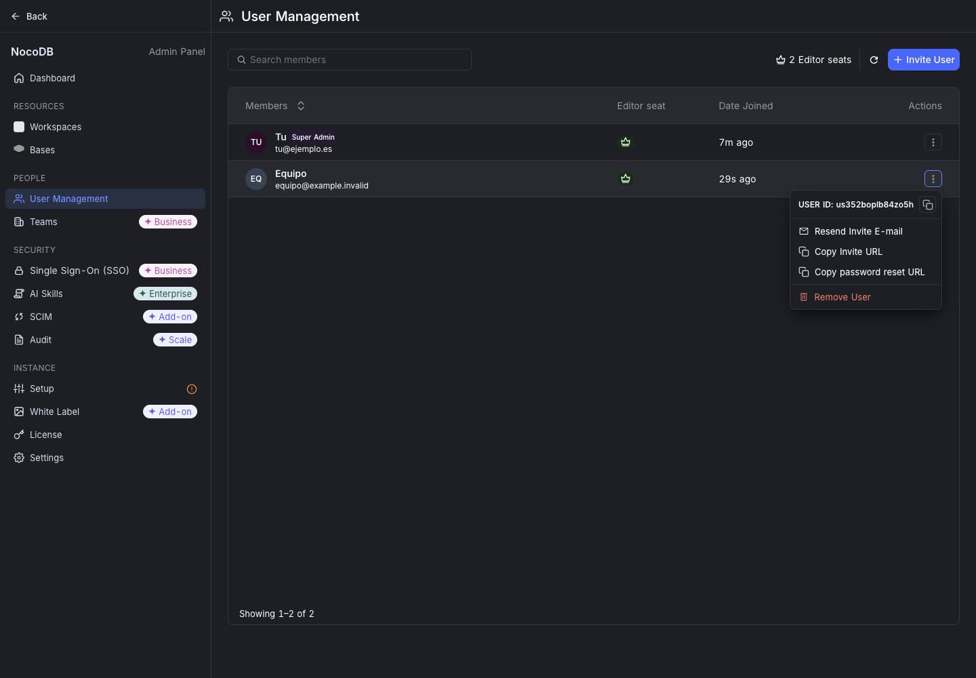Image resolution: width=976 pixels, height=678 pixels.
Task: Click the NocoDB title in the sidebar
Action: point(32,52)
